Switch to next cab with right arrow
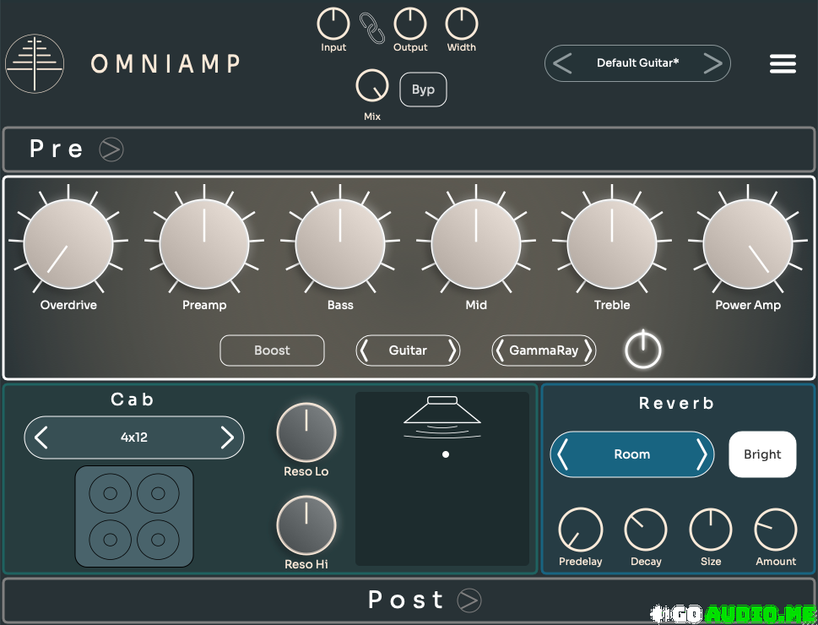The width and height of the screenshot is (818, 625). click(227, 437)
